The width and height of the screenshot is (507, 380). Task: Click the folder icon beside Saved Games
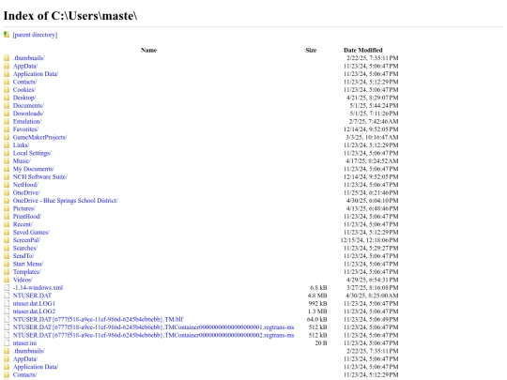pos(7,233)
